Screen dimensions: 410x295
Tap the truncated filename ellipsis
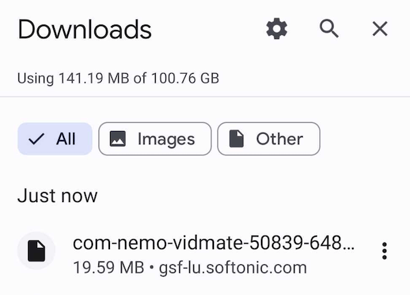347,244
